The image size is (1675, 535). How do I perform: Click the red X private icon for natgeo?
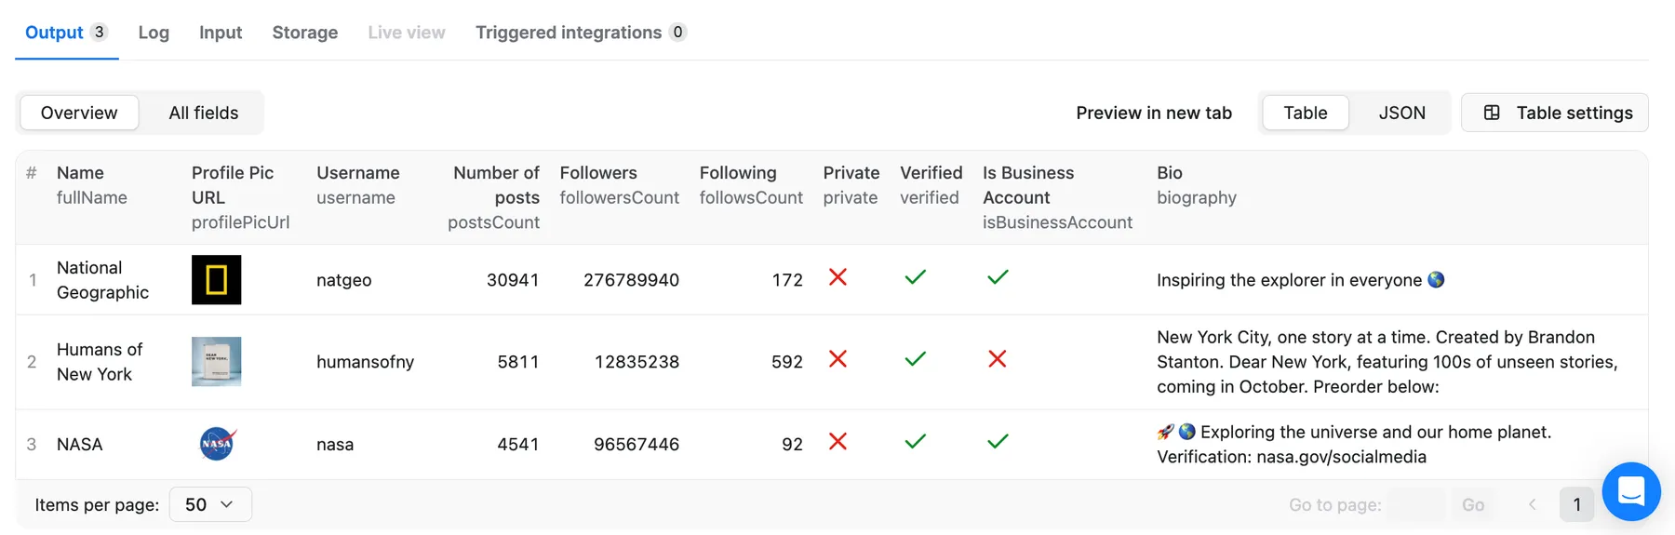pyautogui.click(x=837, y=277)
